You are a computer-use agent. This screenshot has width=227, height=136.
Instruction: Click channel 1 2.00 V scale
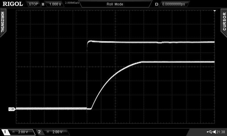pyautogui.click(x=23, y=132)
